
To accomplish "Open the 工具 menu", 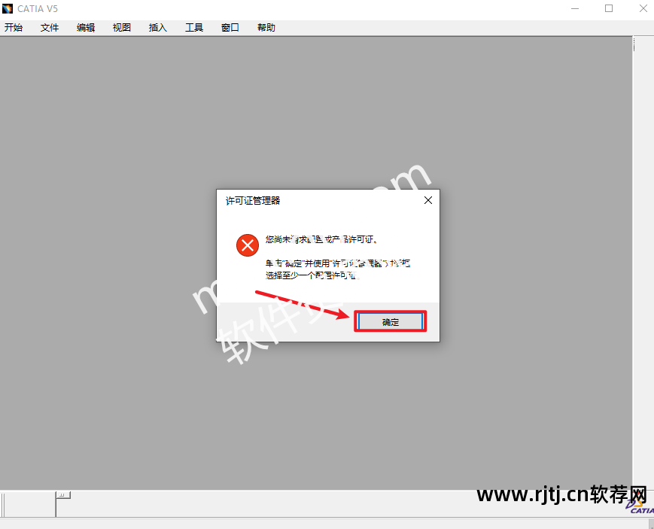I will click(x=194, y=28).
